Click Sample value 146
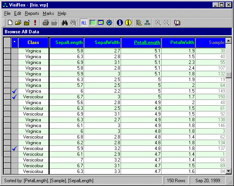This screenshot has width=234, height=186. [x=210, y=126]
